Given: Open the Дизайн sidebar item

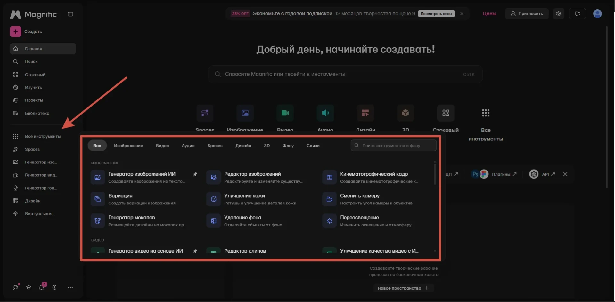Looking at the screenshot, I should 43,201.
